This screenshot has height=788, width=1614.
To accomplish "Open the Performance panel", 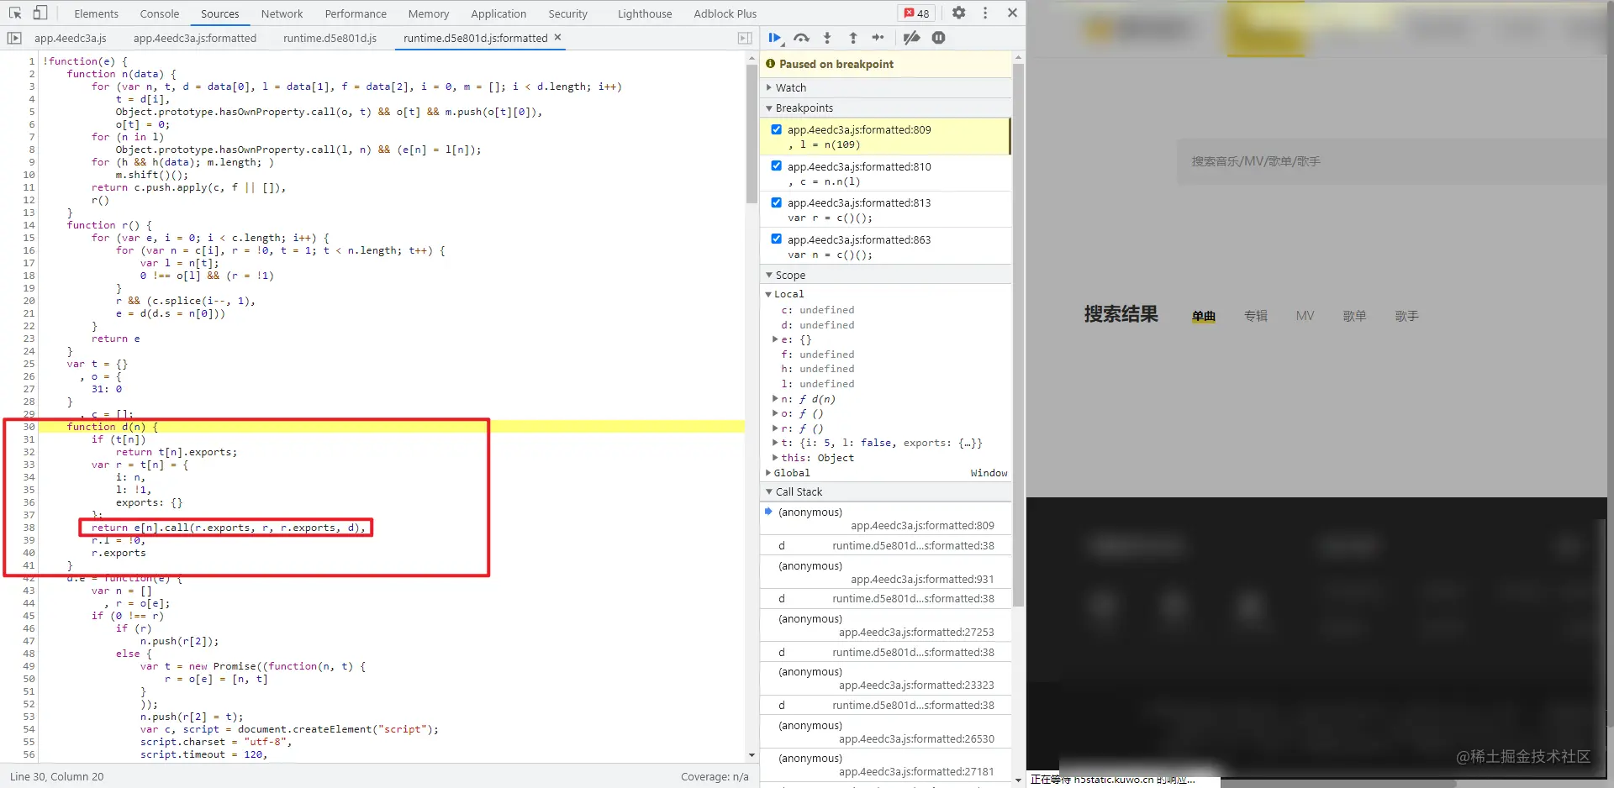I will 356,13.
